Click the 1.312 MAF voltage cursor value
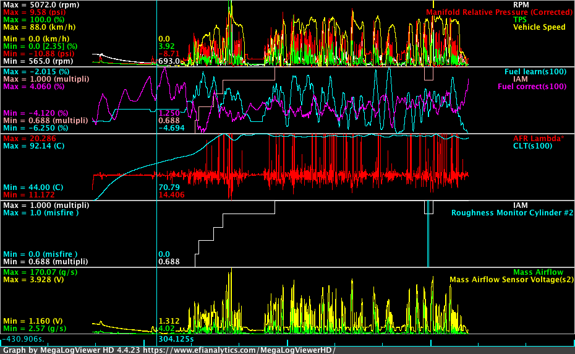Image resolution: width=575 pixels, height=354 pixels. [x=169, y=321]
